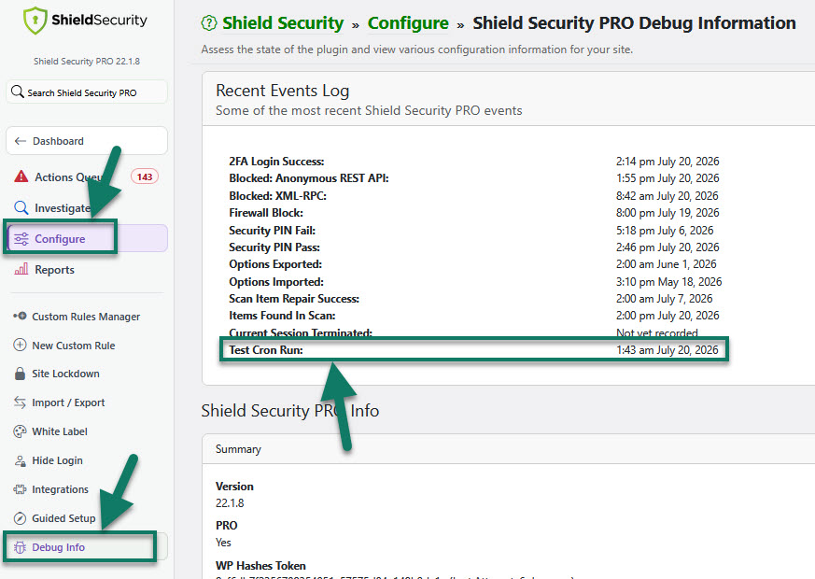Start the Guided Setup wizard

click(x=54, y=518)
